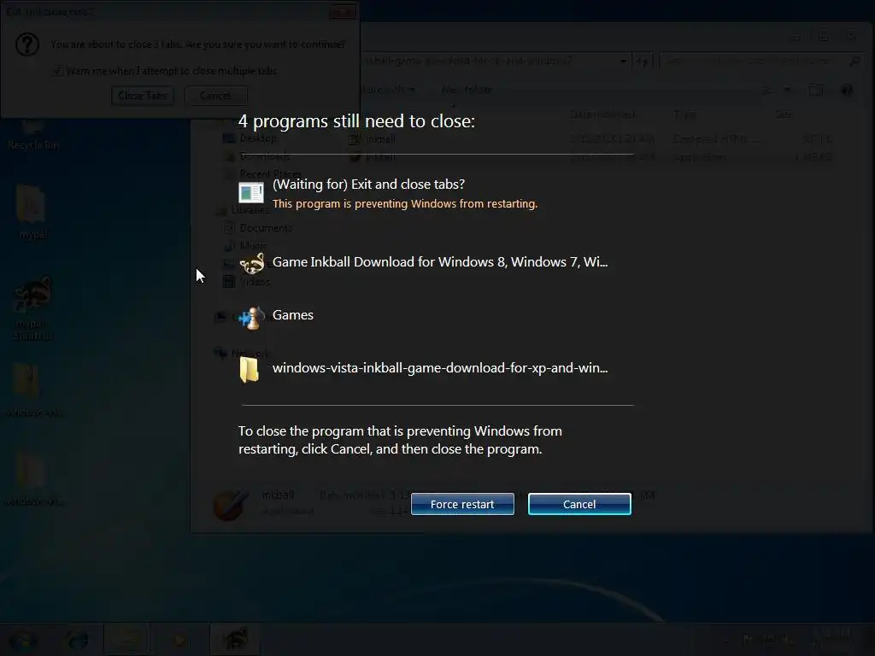Open the Recycle Bin desktop icon

click(x=33, y=131)
